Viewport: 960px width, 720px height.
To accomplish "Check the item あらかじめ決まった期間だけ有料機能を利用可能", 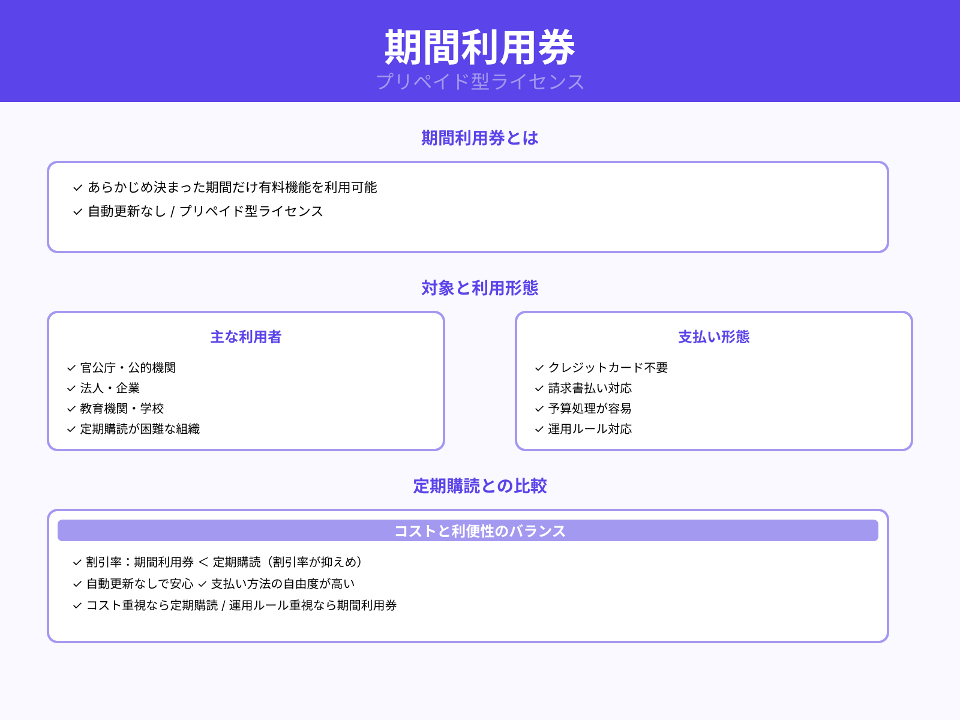I will (x=234, y=187).
